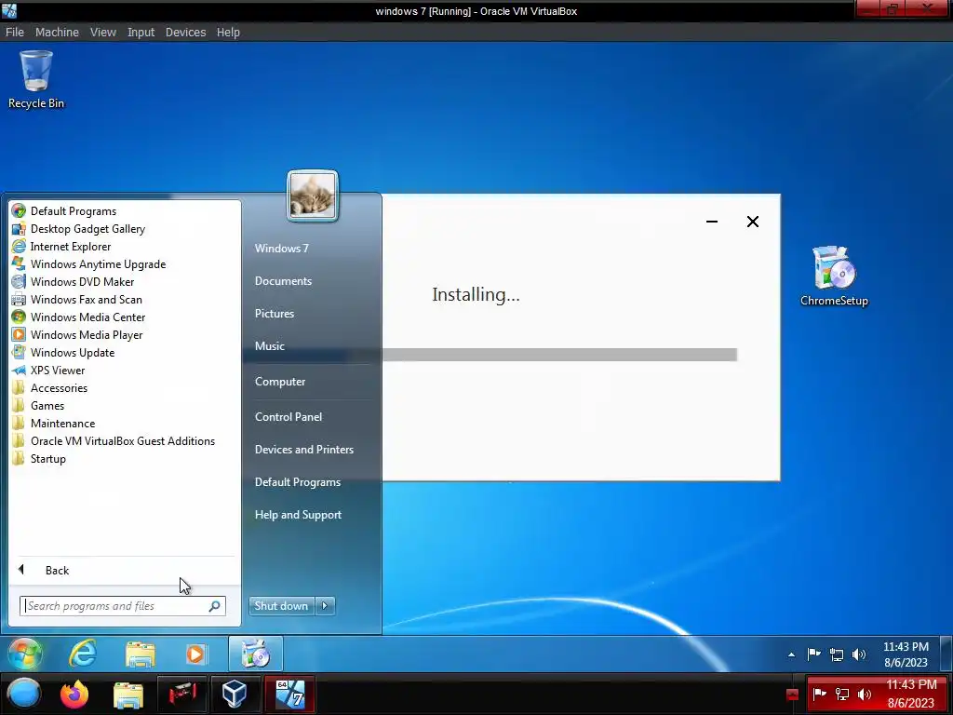Click the Windows 7 Start orb
The image size is (953, 715).
coord(25,654)
